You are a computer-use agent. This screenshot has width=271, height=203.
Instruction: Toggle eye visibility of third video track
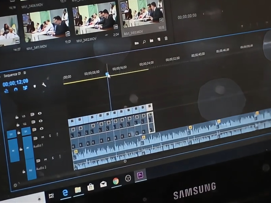(x=41, y=128)
